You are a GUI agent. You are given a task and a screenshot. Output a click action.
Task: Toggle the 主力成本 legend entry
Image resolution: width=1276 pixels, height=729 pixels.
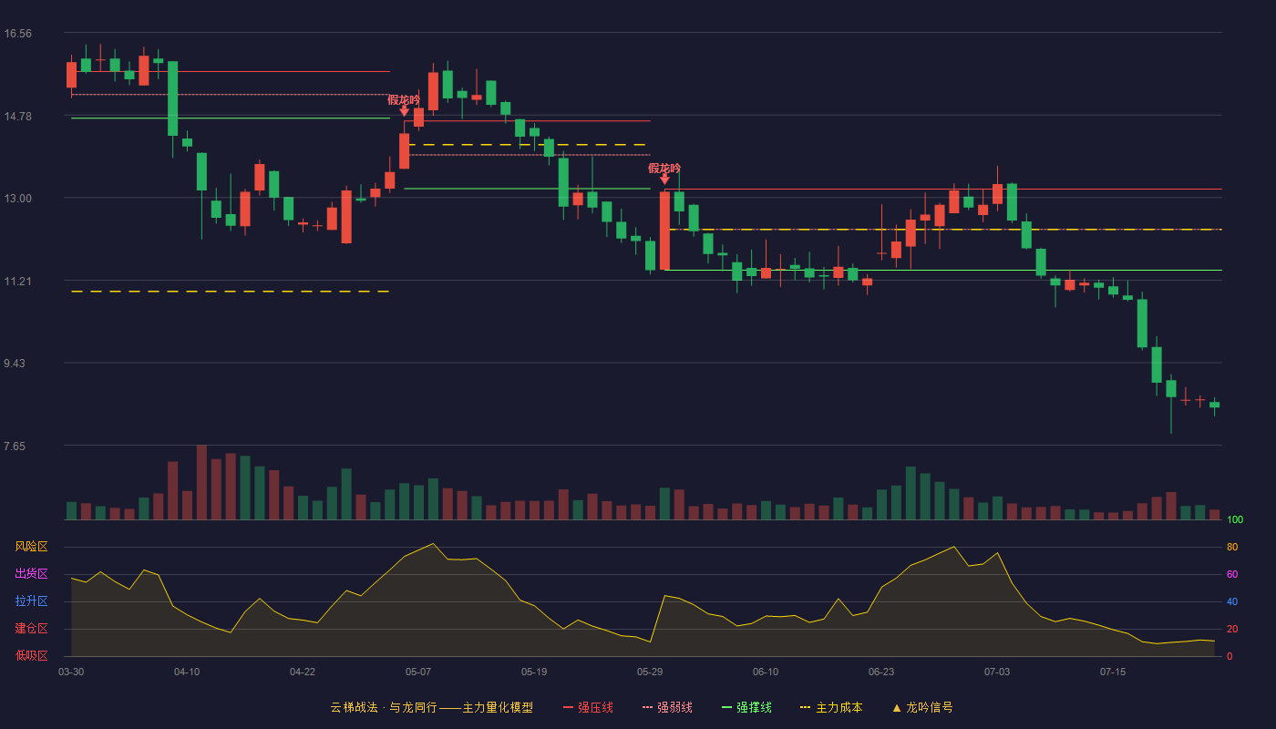(831, 707)
